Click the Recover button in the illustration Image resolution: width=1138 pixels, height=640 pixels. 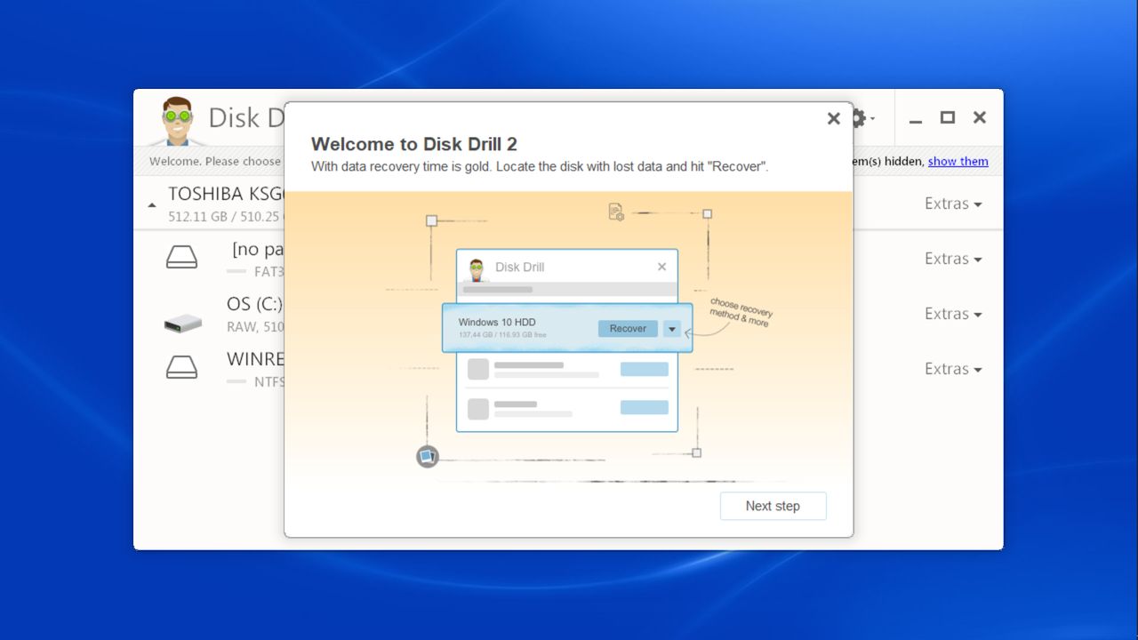pos(628,329)
